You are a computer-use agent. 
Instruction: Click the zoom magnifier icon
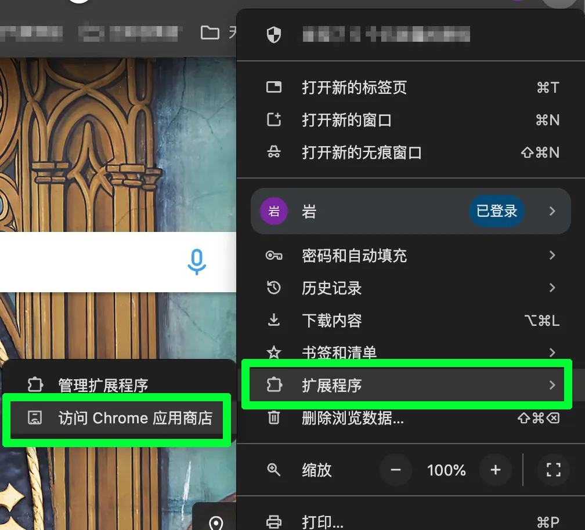[274, 470]
